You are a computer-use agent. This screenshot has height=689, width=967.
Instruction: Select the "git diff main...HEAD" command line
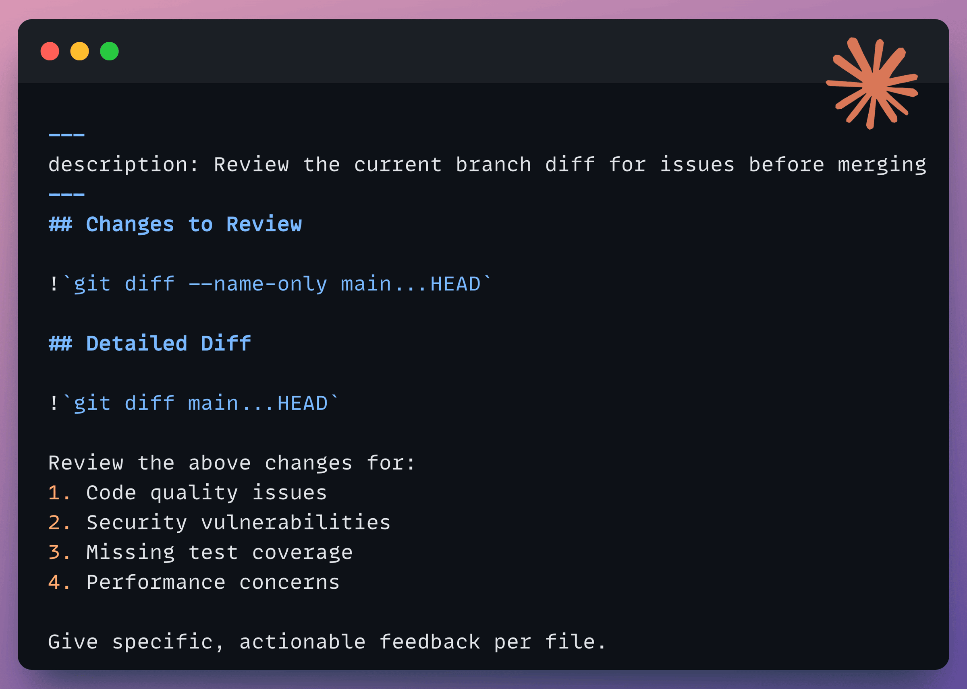[x=200, y=403]
